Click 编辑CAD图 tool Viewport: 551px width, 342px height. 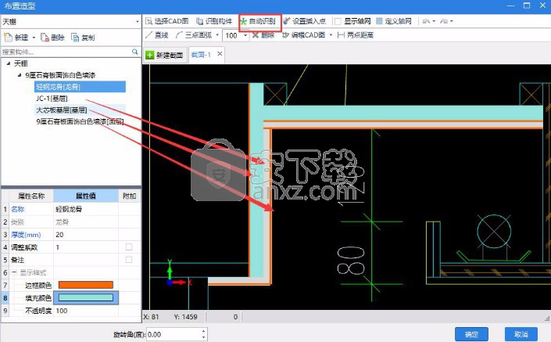point(304,35)
